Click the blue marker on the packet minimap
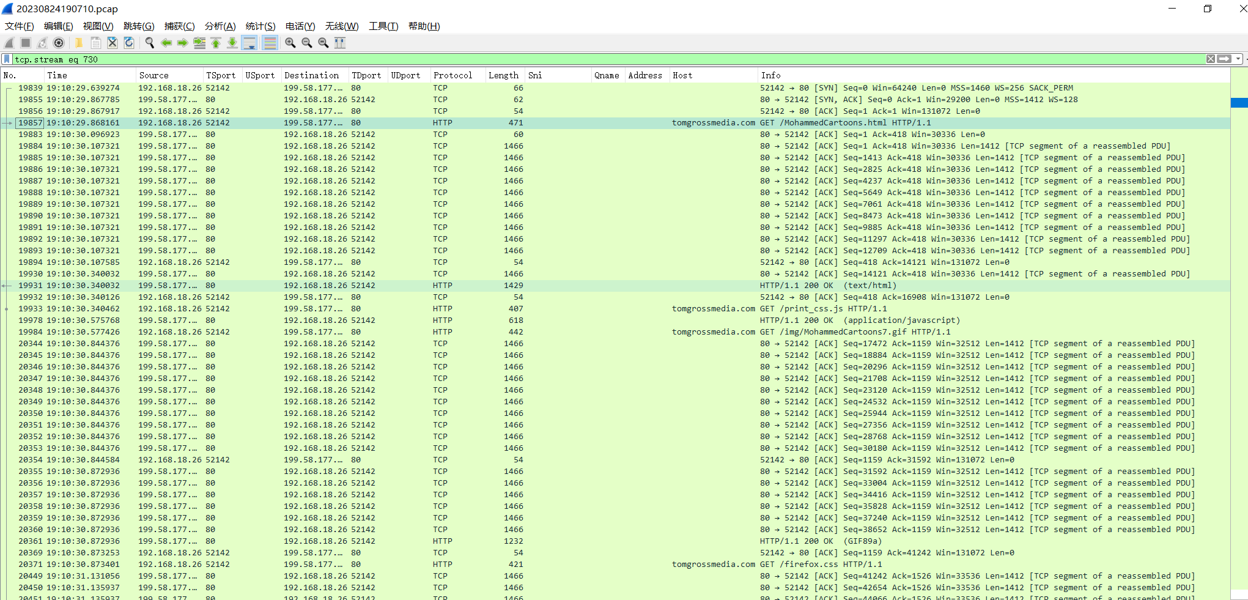Image resolution: width=1248 pixels, height=600 pixels. (x=1239, y=103)
